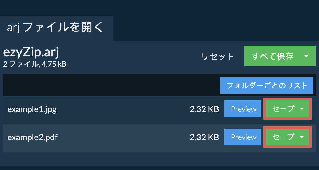The image size is (319, 170).
Task: Expand save options arrow for example2.pdf
Action: pos(302,137)
